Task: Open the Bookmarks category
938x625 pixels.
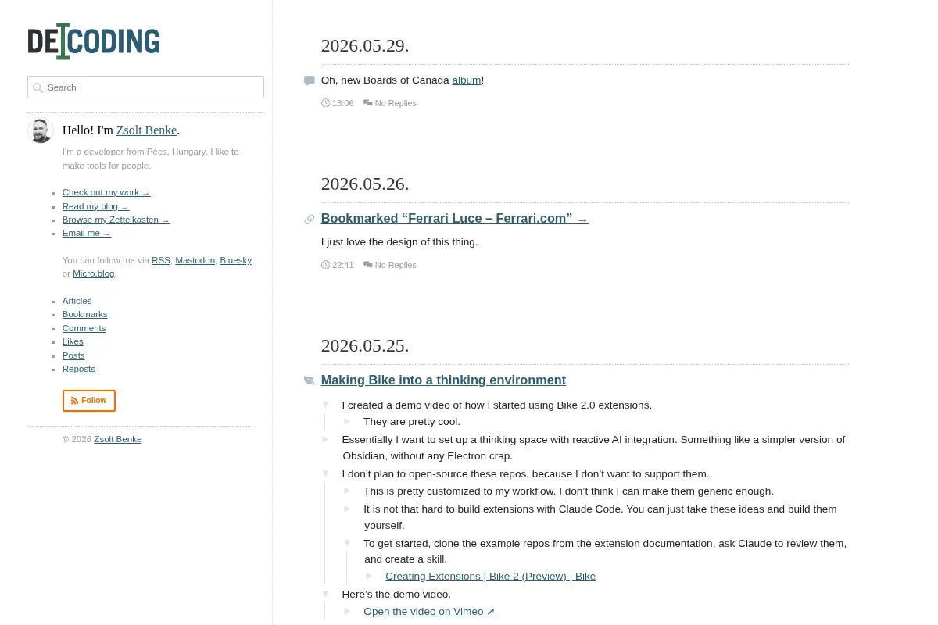Action: click(85, 314)
